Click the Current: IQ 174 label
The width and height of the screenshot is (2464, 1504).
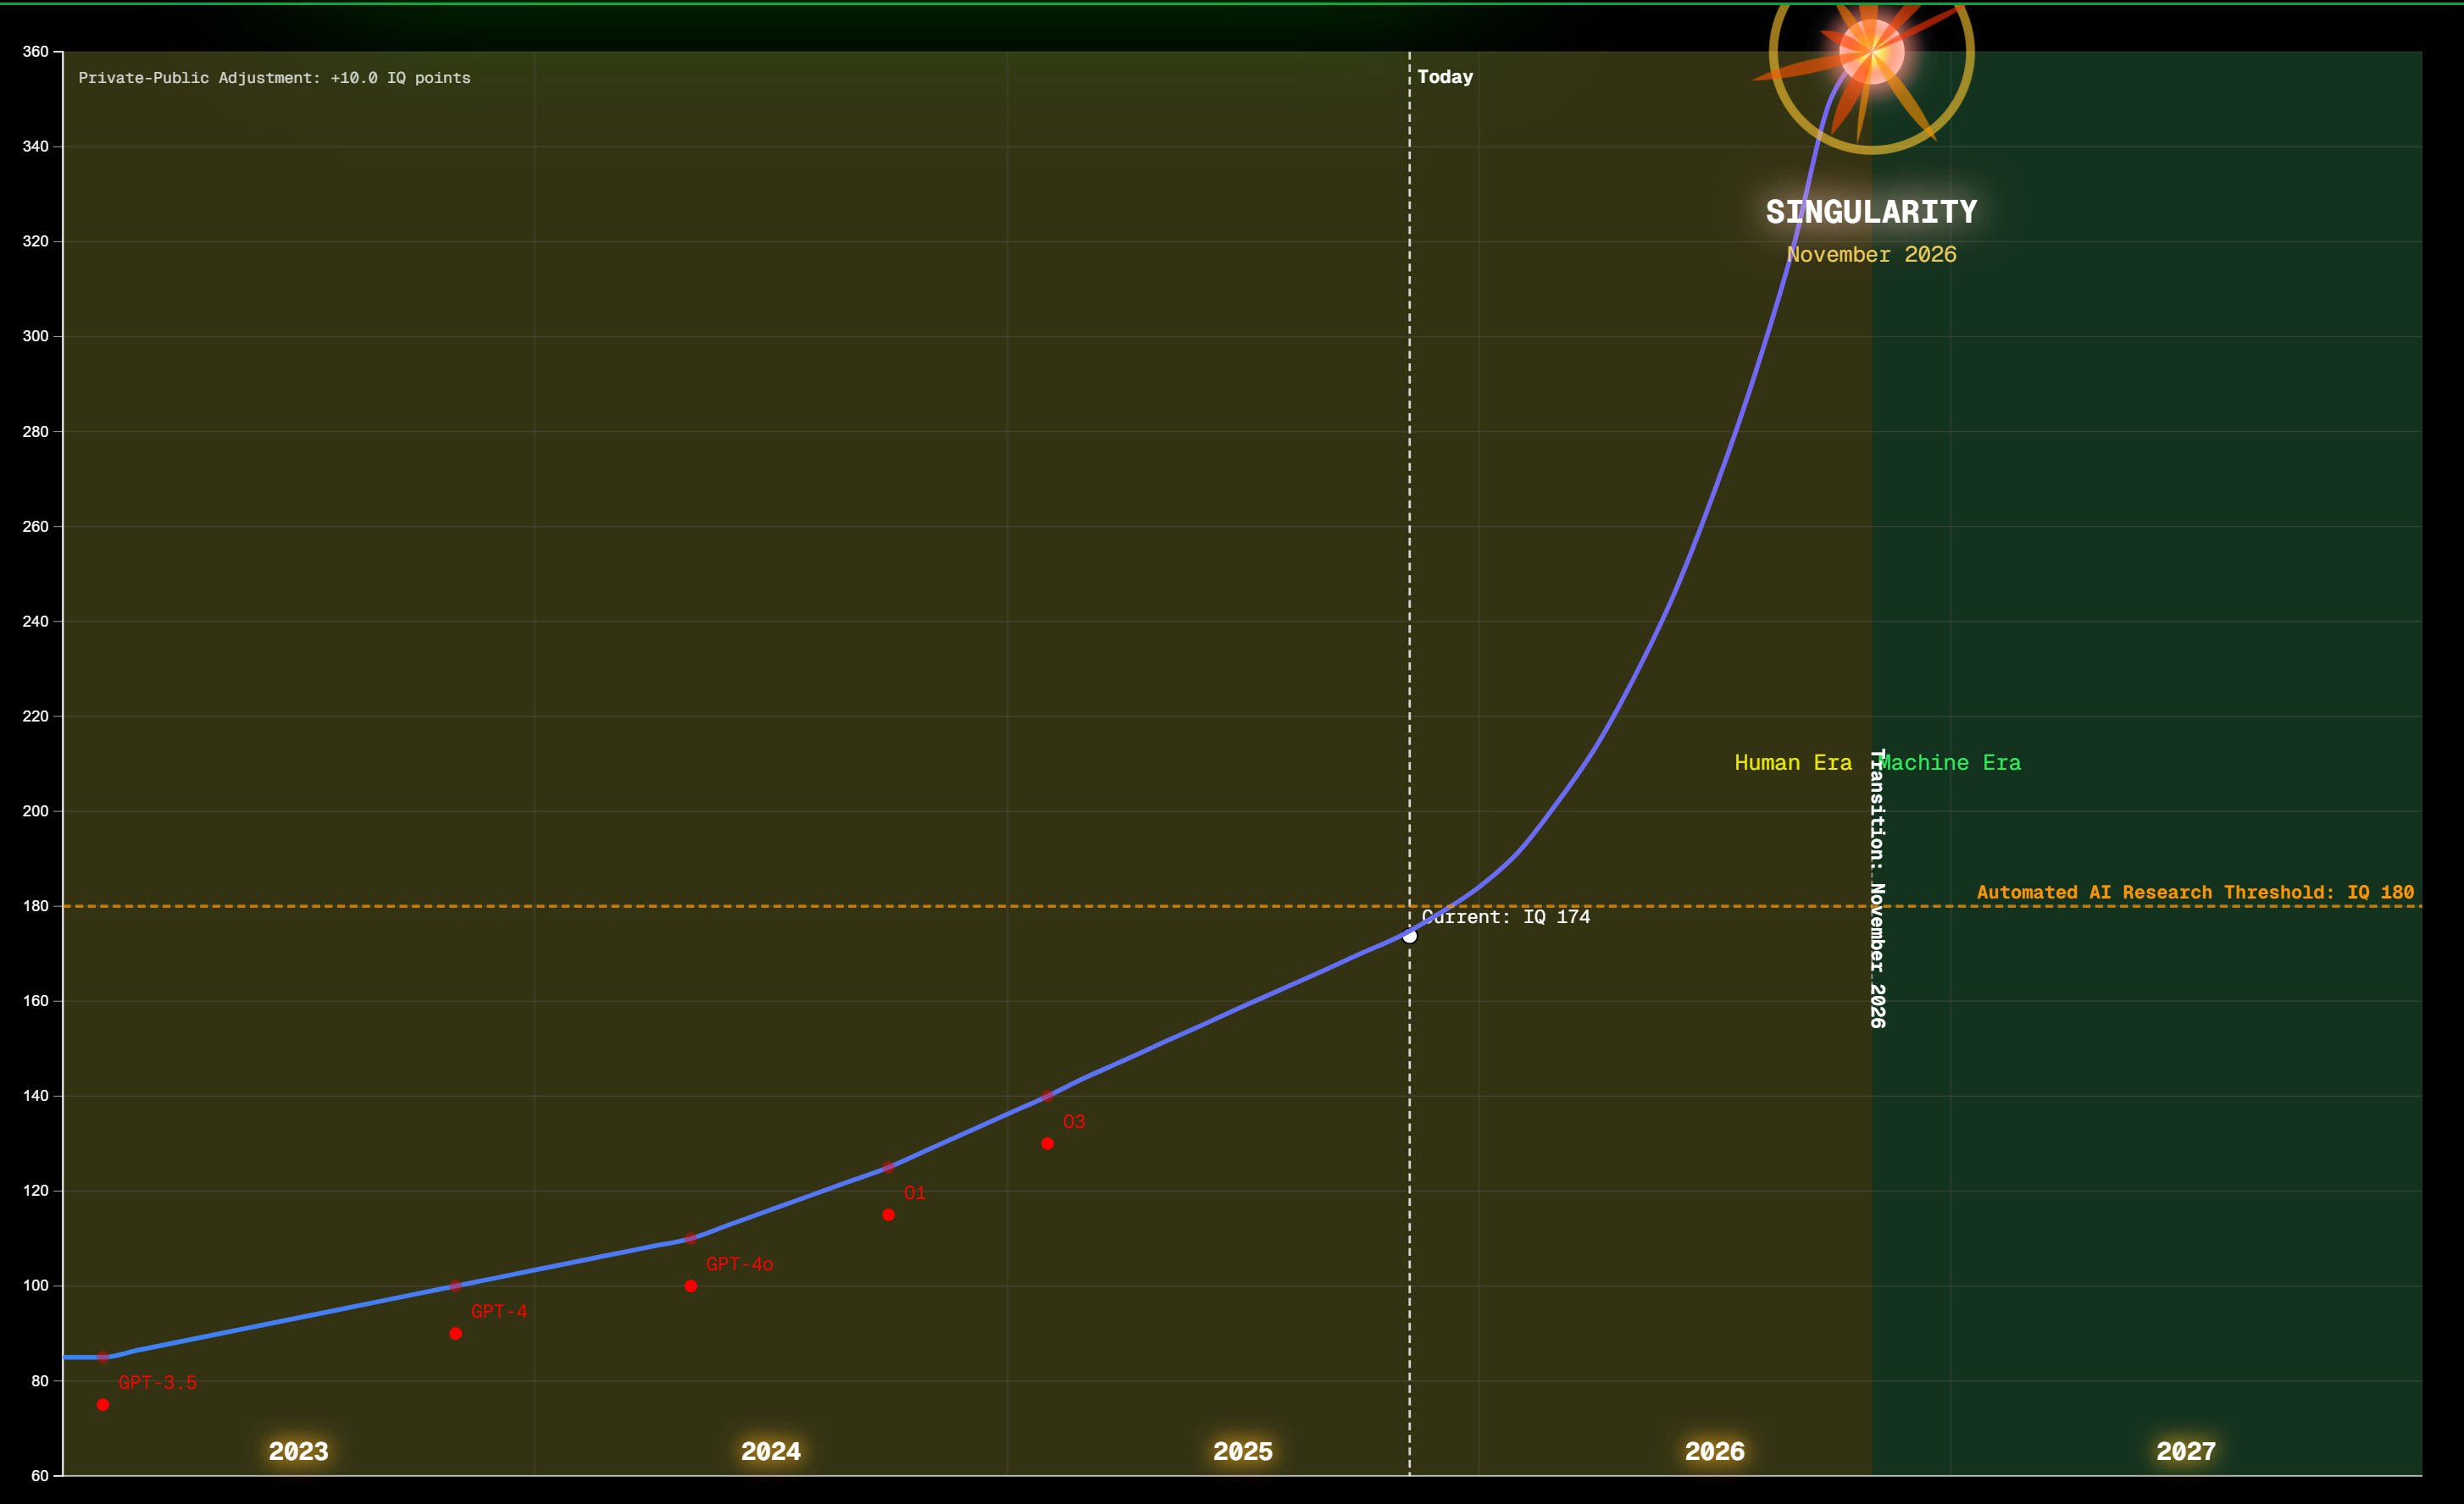coord(1506,916)
